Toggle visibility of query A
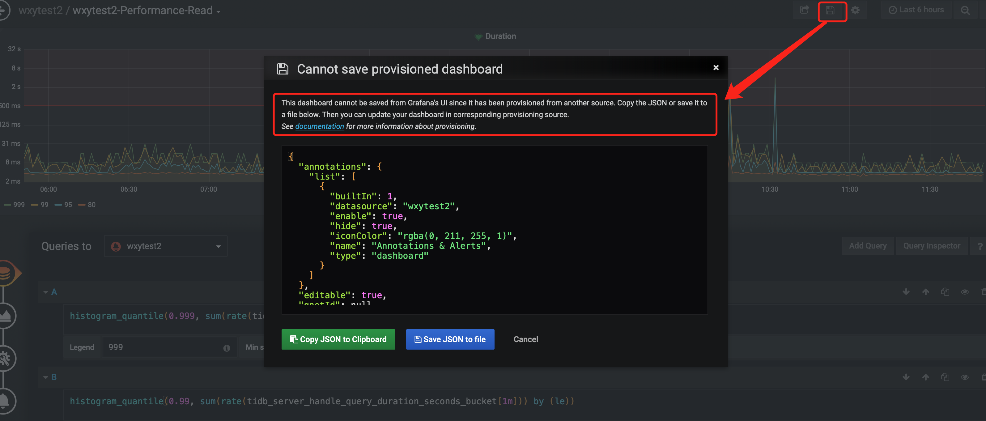The width and height of the screenshot is (986, 421). pyautogui.click(x=965, y=292)
